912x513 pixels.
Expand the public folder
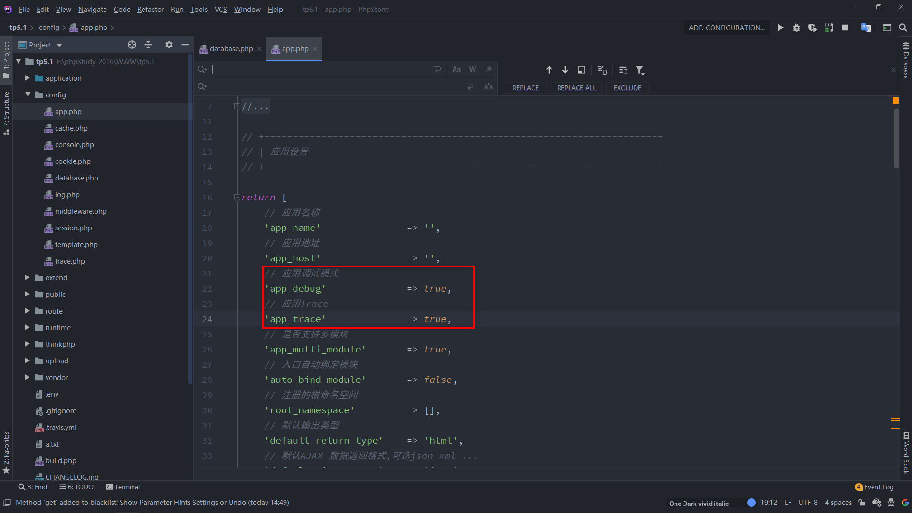tap(27, 294)
